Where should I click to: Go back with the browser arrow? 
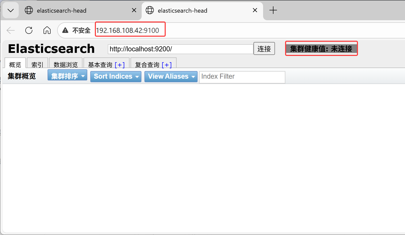click(x=11, y=30)
